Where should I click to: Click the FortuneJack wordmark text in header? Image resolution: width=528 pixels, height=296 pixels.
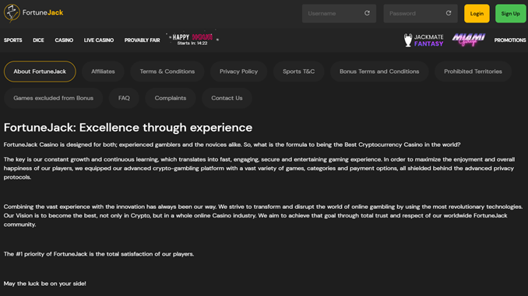pyautogui.click(x=43, y=12)
